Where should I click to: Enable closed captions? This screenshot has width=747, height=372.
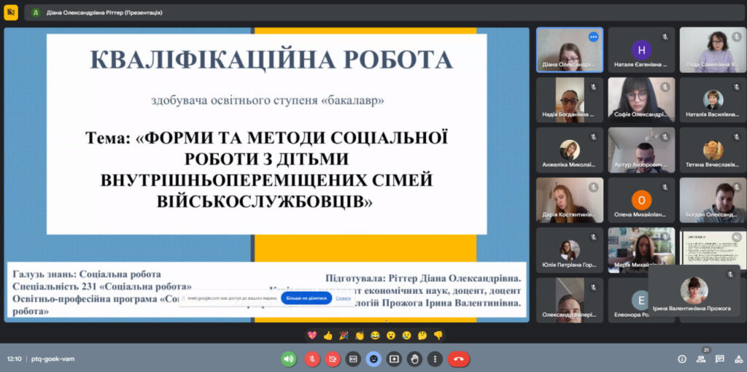(353, 359)
